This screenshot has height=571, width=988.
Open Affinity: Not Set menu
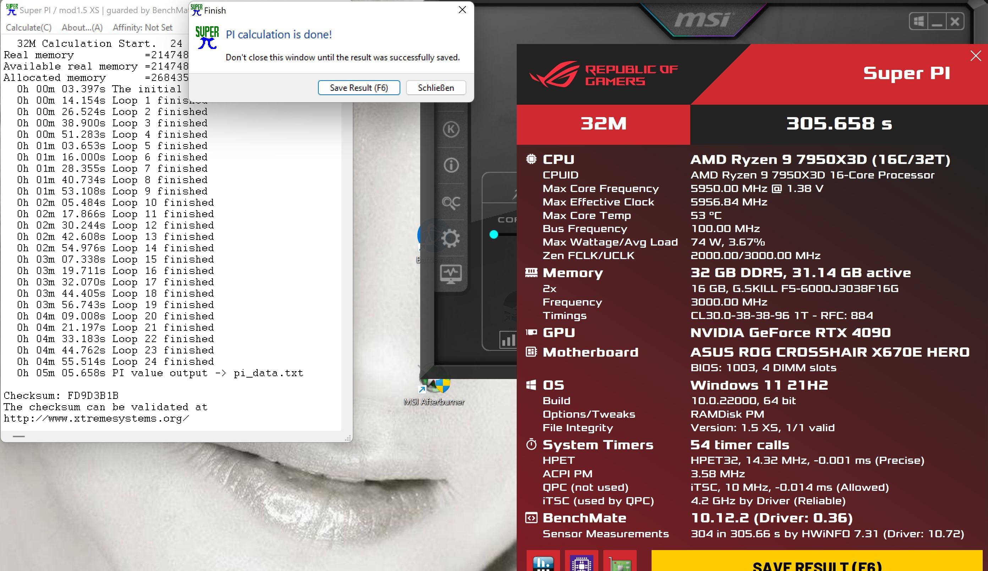coord(143,27)
